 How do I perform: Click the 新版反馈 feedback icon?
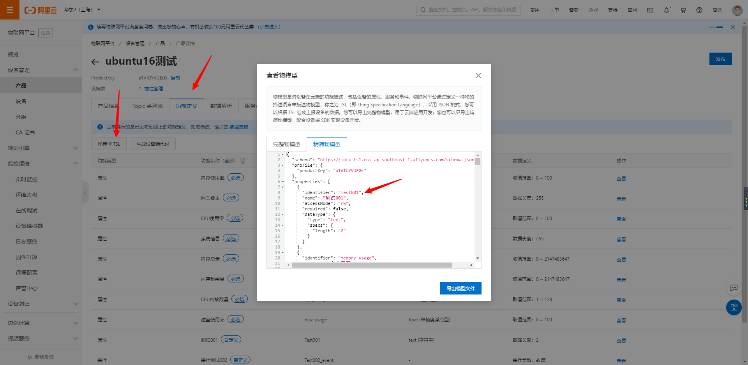[x=30, y=356]
